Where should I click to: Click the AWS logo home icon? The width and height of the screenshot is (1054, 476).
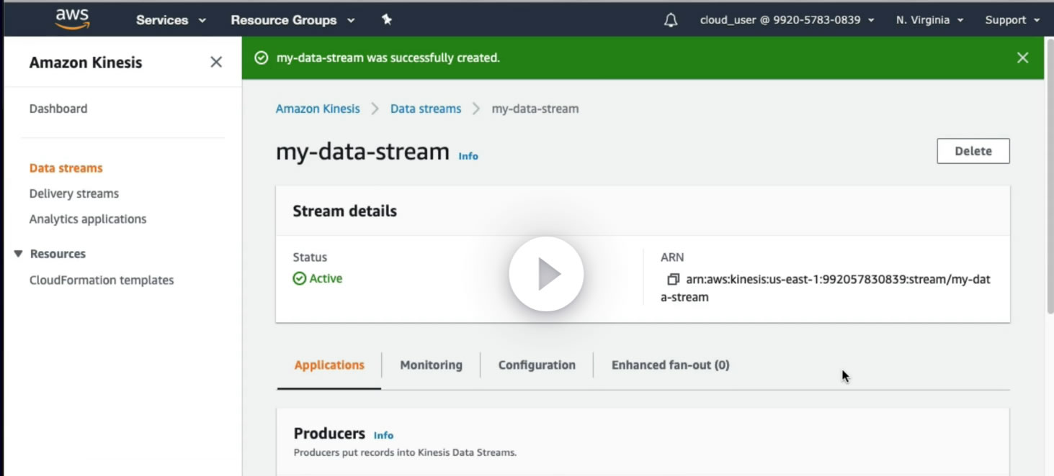[72, 19]
